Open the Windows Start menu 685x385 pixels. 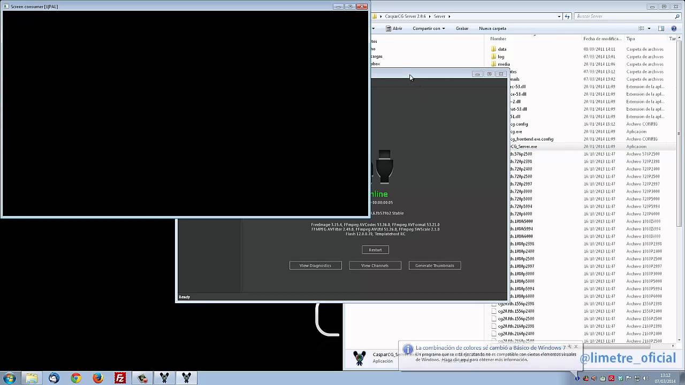point(9,378)
